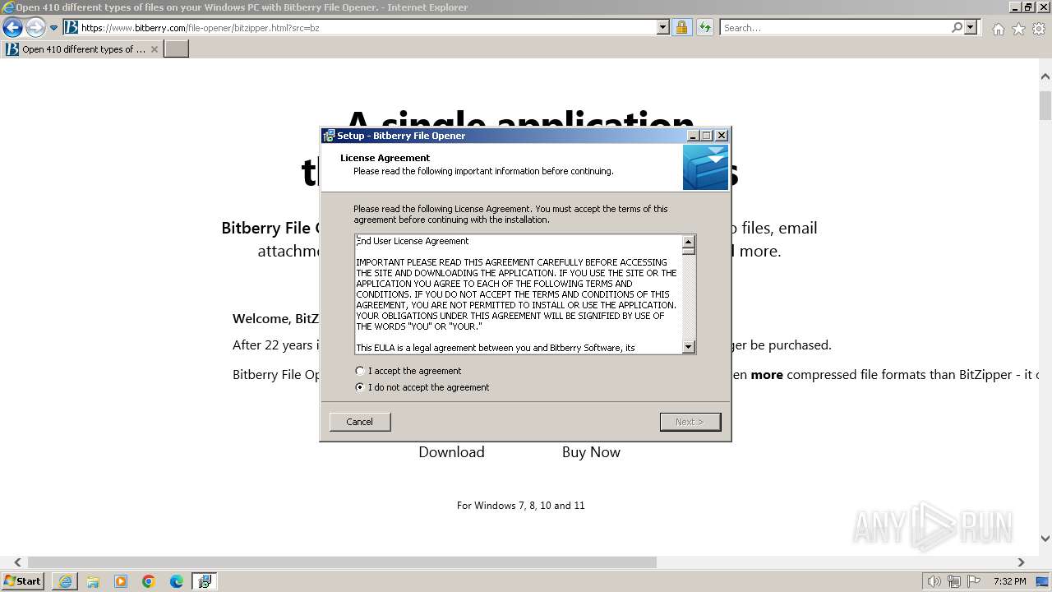Go forward using Internet Explorer forward arrow
The image size is (1052, 592).
[x=35, y=27]
